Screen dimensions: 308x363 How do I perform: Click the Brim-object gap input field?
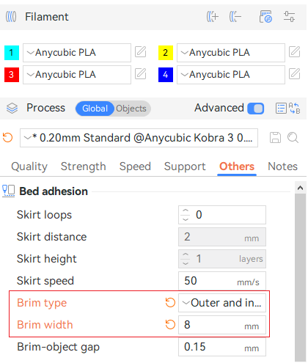click(222, 347)
